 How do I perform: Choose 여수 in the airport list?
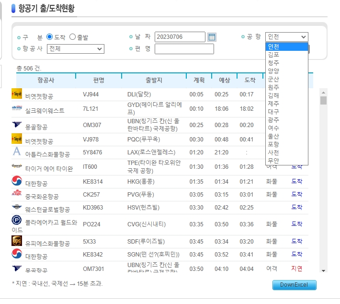point(287,128)
